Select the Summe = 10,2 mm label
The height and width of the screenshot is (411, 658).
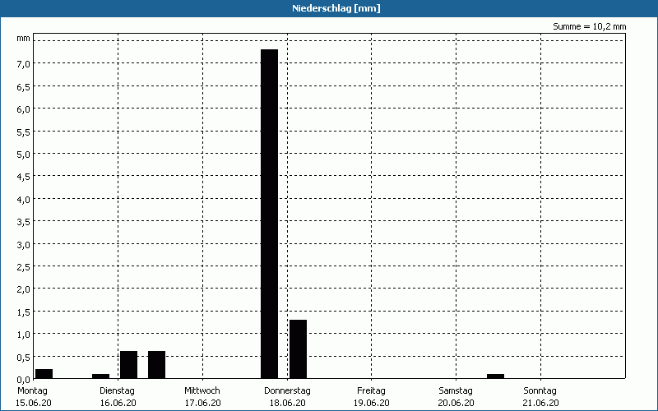point(589,26)
